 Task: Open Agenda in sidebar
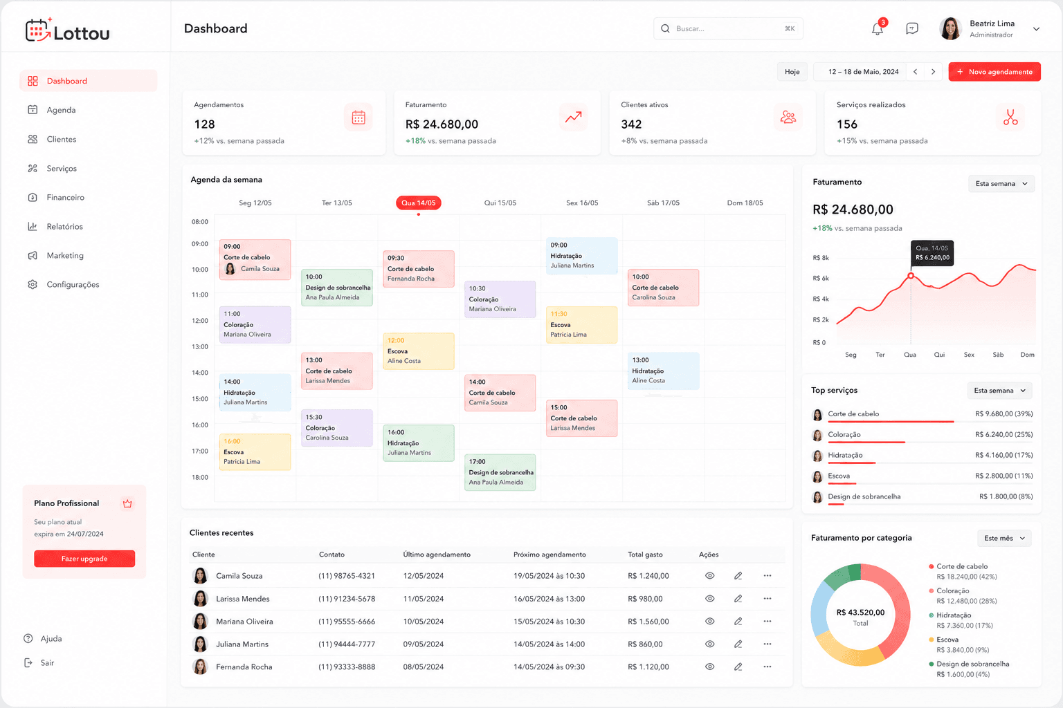tap(89, 110)
